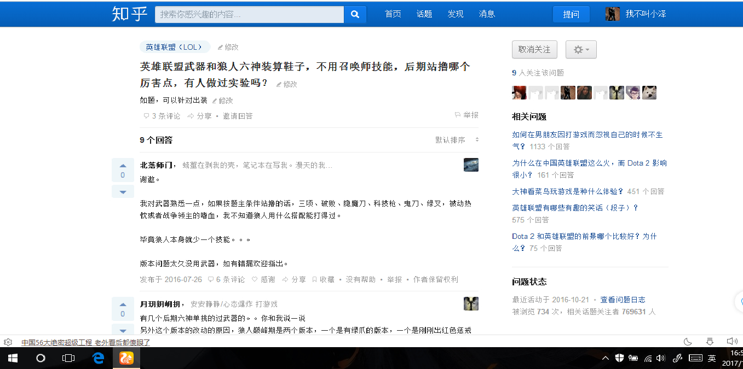Viewport: 743px width, 369px height.
Task: Mark the answer as 没有帮助
Action: pos(361,279)
